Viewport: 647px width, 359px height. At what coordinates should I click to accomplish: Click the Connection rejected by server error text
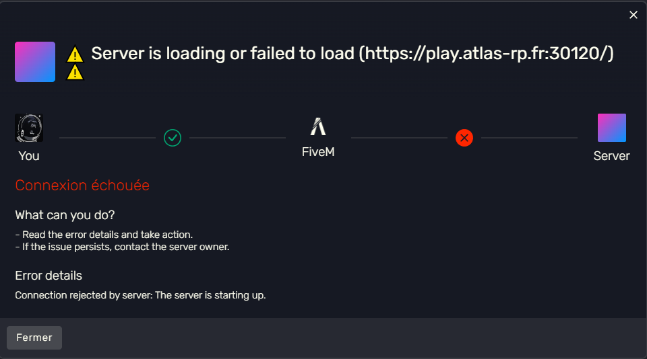pyautogui.click(x=140, y=295)
